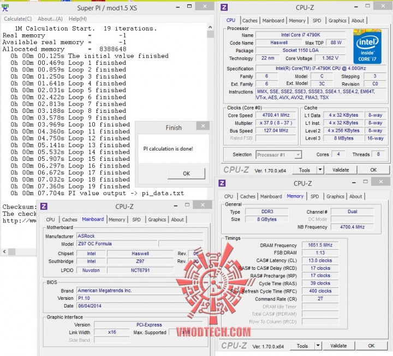Click the Loop 19 finished line in Super PI
This screenshot has width=393, height=356.
(70, 186)
